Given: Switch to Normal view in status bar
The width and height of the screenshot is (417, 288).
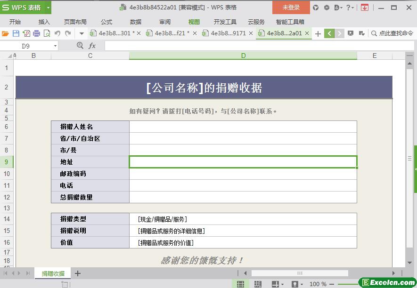Looking at the screenshot, I should 240,284.
